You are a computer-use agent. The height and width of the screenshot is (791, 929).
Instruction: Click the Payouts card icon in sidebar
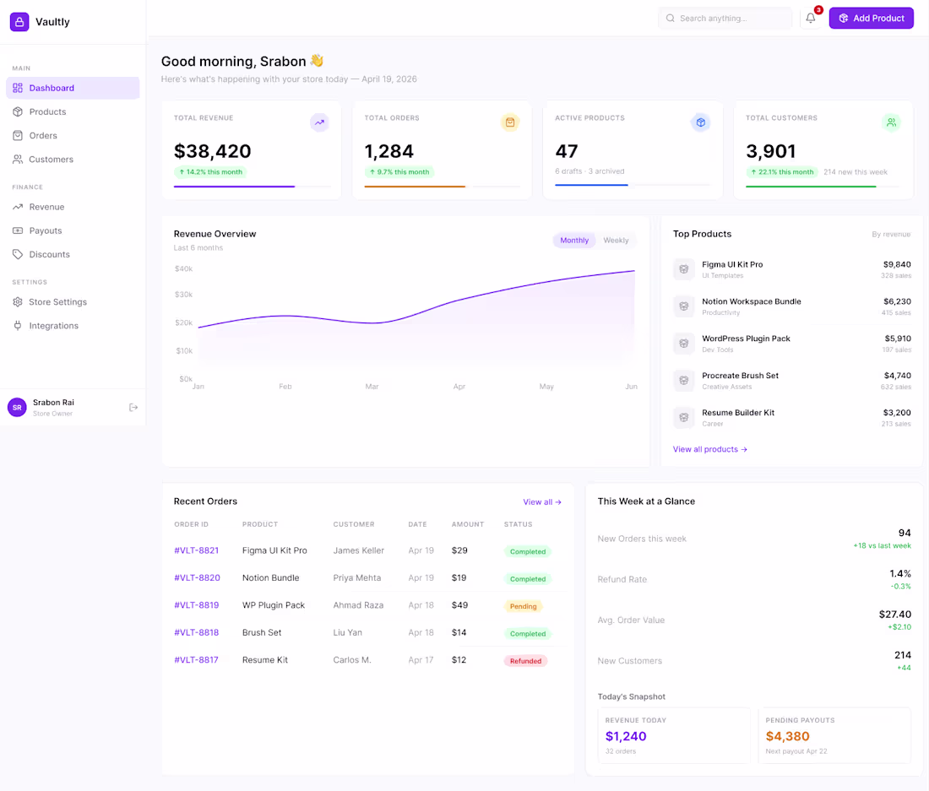[x=18, y=230]
